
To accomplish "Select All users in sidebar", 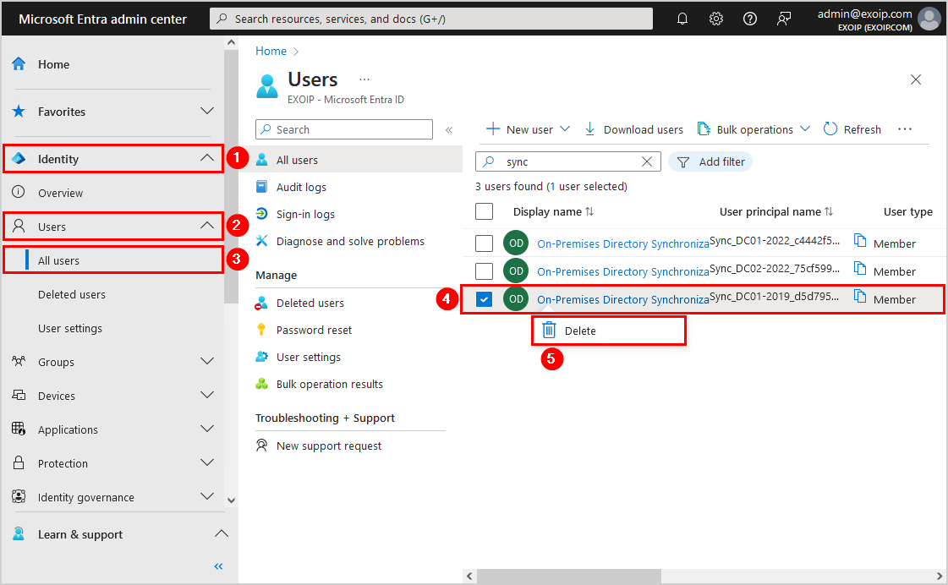I will [113, 260].
